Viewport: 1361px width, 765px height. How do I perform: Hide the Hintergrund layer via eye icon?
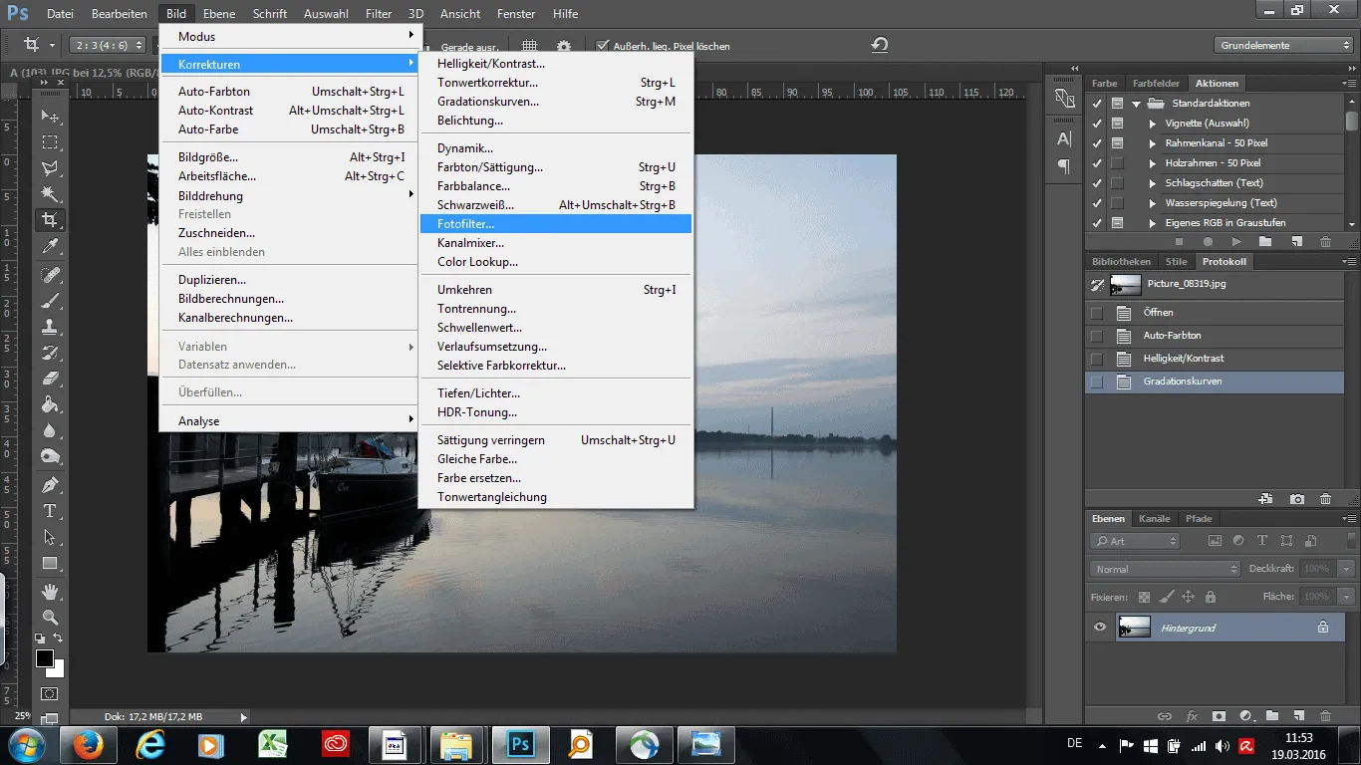click(x=1100, y=628)
